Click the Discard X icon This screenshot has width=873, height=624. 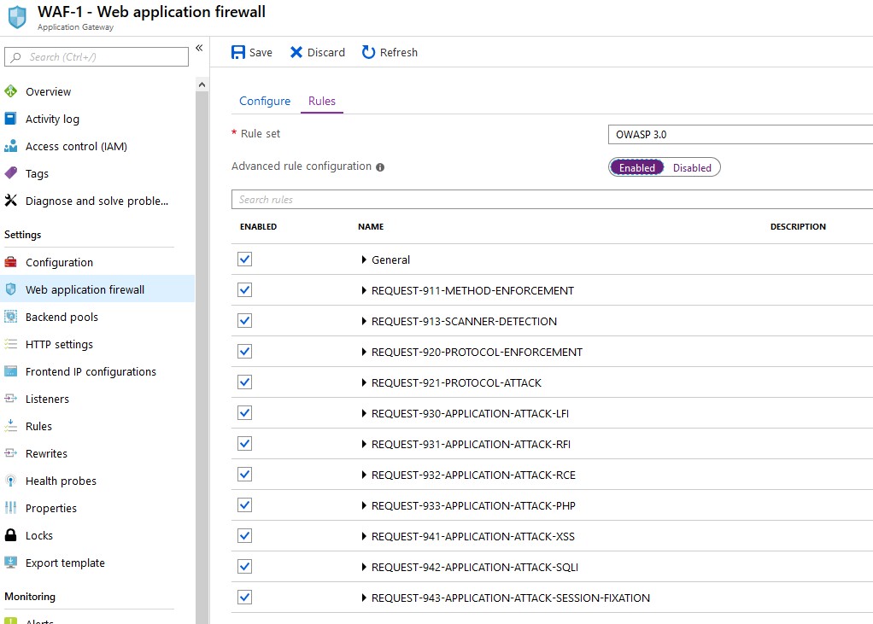296,52
